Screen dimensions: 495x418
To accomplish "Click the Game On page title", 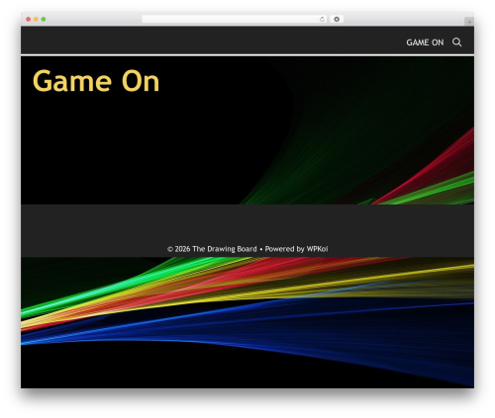I will pyautogui.click(x=96, y=81).
